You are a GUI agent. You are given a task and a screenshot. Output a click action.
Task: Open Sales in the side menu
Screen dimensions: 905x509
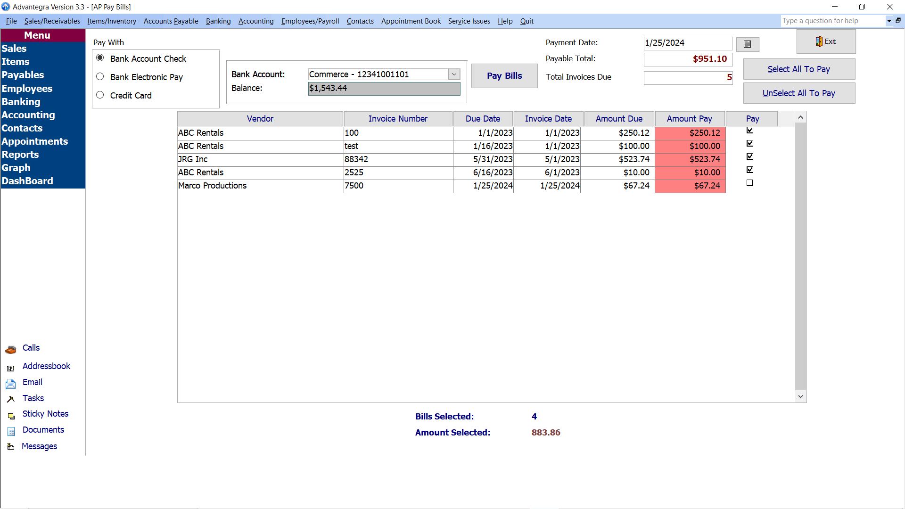pos(14,49)
